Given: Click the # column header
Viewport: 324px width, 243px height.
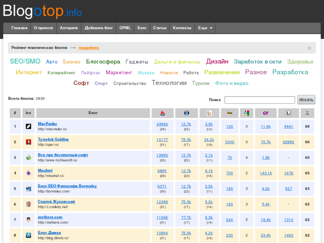Looking at the screenshot, I should click(15, 113).
